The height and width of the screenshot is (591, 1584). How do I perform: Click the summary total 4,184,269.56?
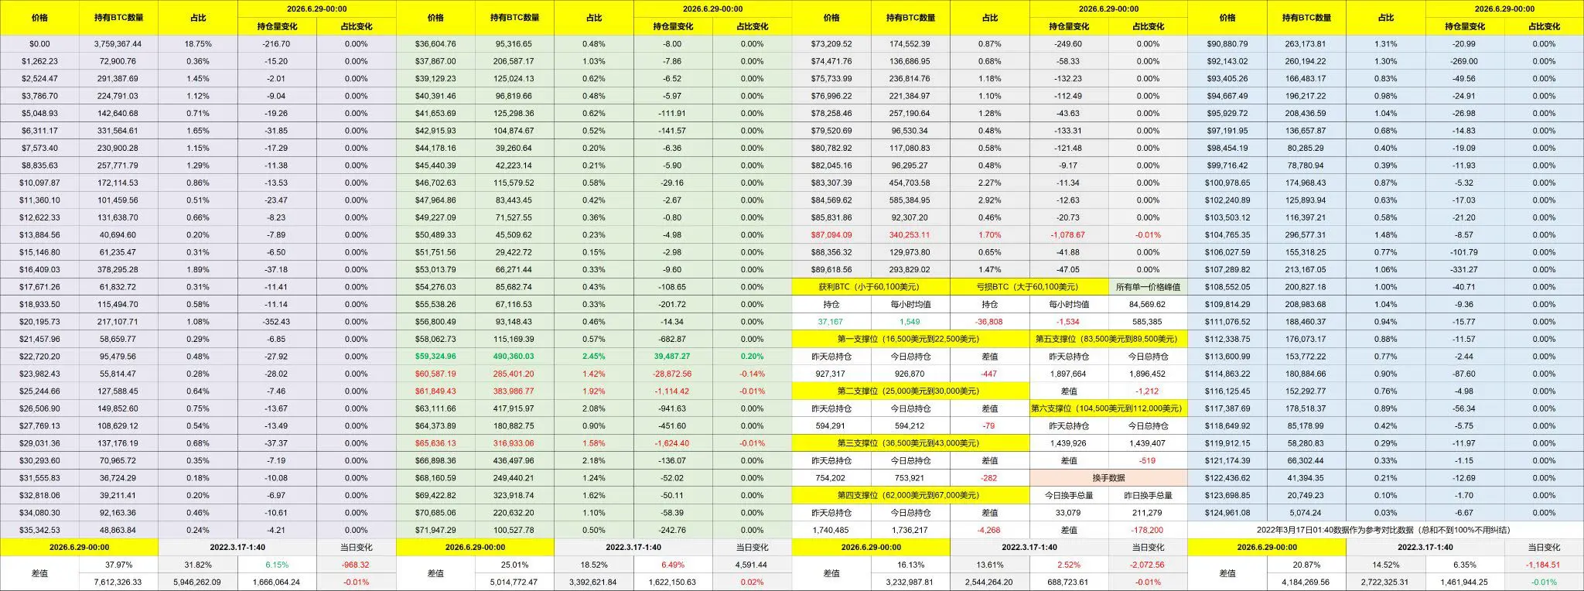pos(1306,582)
